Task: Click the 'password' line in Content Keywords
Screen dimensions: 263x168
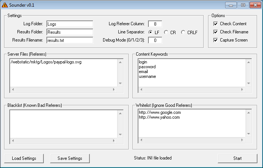Action: tap(147, 67)
